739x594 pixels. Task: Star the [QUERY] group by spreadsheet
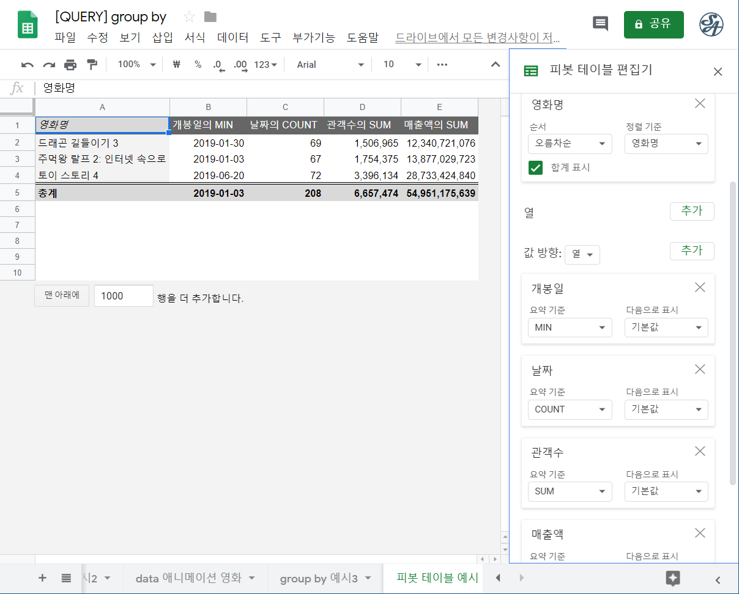(190, 17)
